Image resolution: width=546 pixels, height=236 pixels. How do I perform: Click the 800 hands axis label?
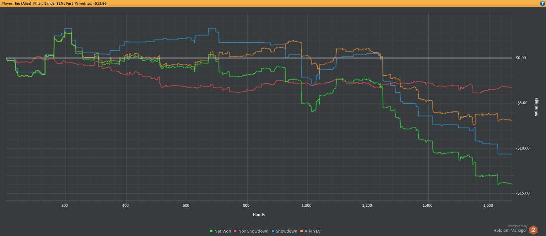click(x=246, y=206)
